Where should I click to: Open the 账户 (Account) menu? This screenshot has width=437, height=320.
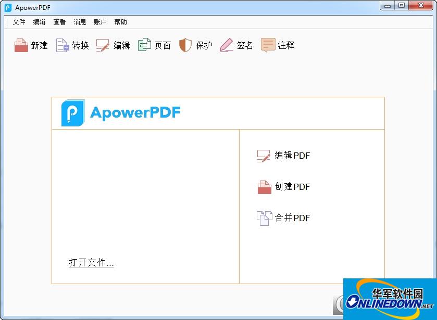(99, 22)
